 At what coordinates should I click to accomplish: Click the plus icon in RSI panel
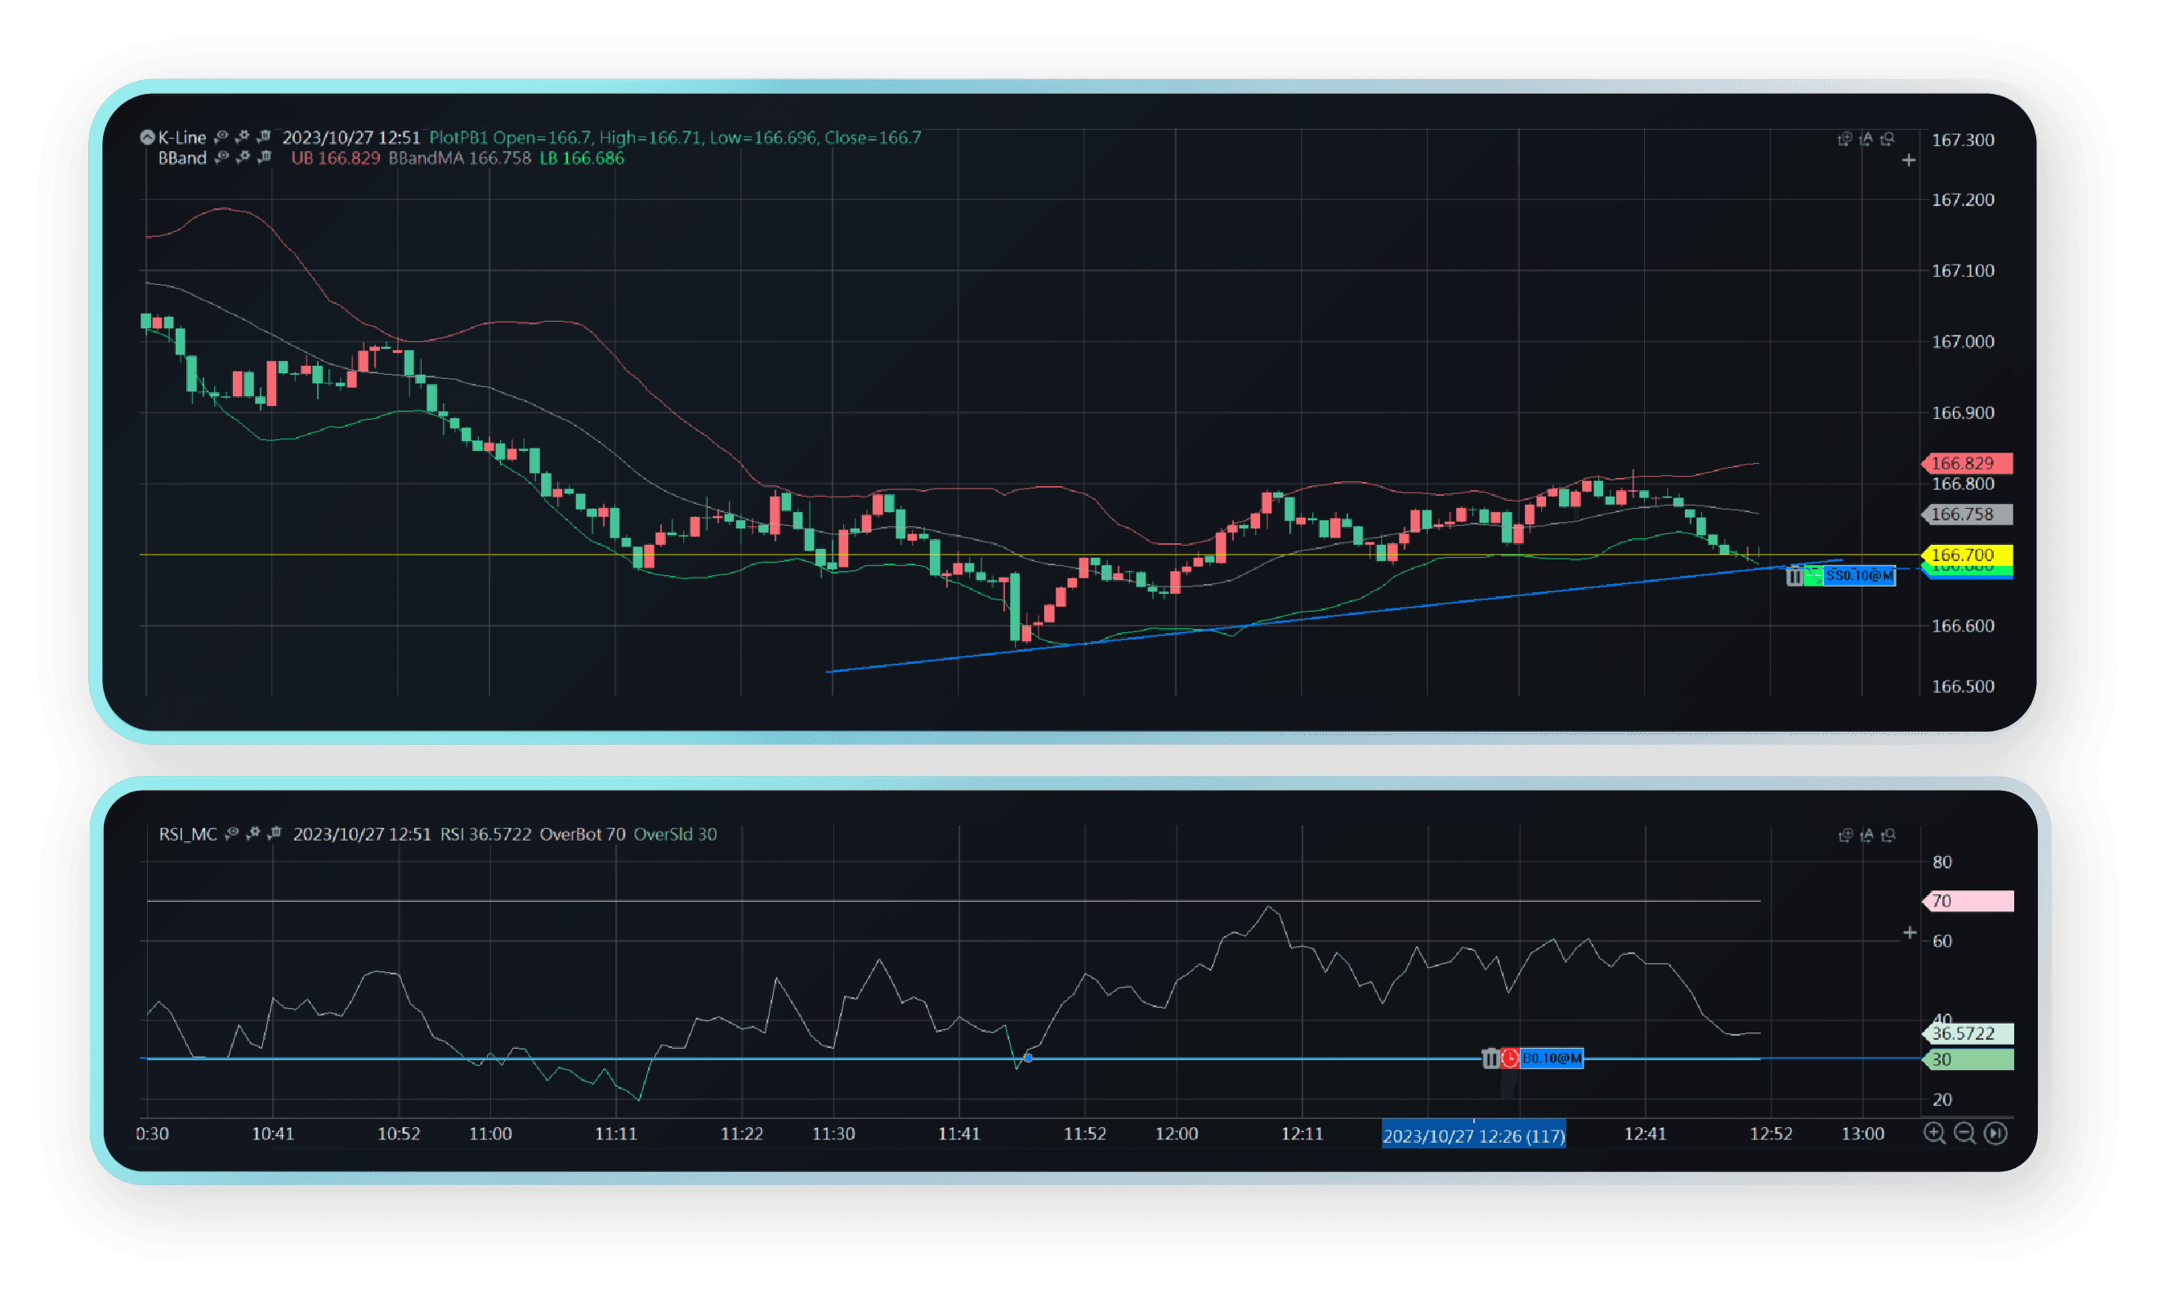1910,933
